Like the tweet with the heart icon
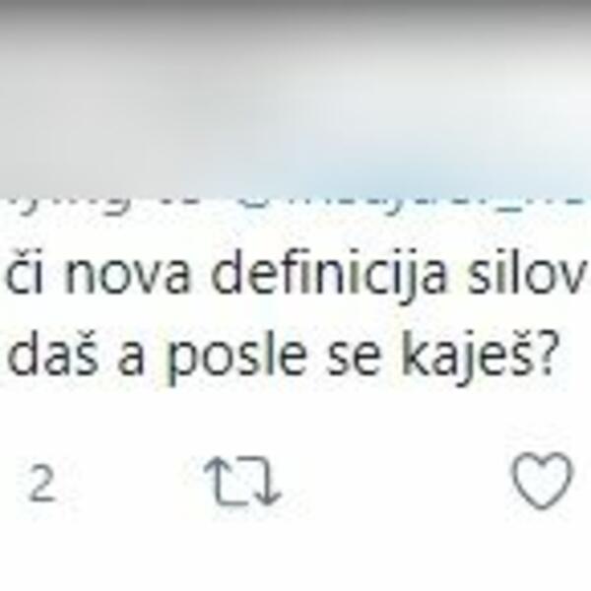The height and width of the screenshot is (591, 591). (542, 481)
